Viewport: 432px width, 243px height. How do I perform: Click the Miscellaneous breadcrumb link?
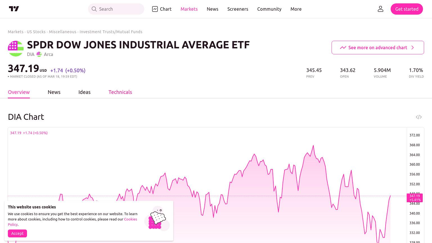point(62,32)
